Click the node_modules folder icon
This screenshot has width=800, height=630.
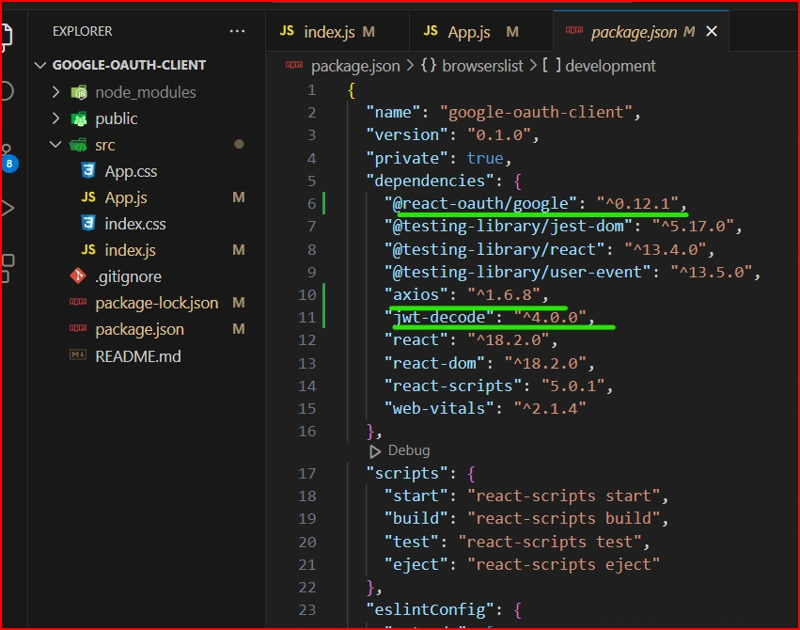(x=79, y=92)
